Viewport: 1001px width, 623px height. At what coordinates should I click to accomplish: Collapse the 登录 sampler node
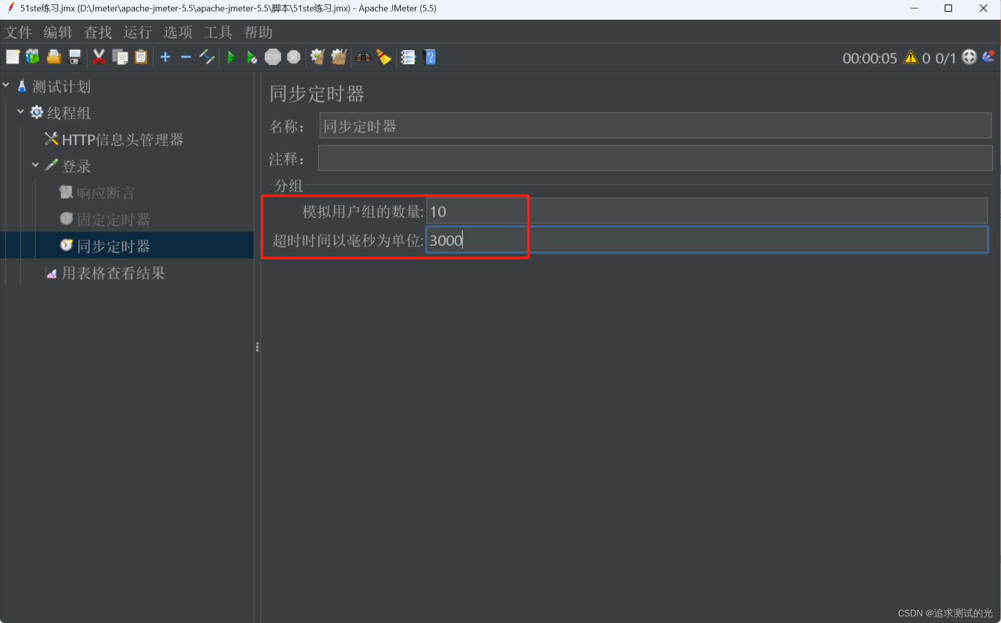point(35,165)
